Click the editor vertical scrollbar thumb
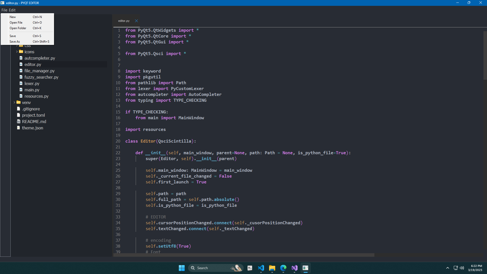 coord(485,55)
